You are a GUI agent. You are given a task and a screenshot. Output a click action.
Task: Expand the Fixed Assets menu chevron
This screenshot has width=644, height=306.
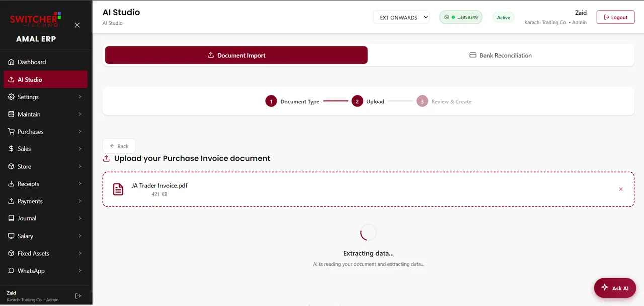point(80,253)
